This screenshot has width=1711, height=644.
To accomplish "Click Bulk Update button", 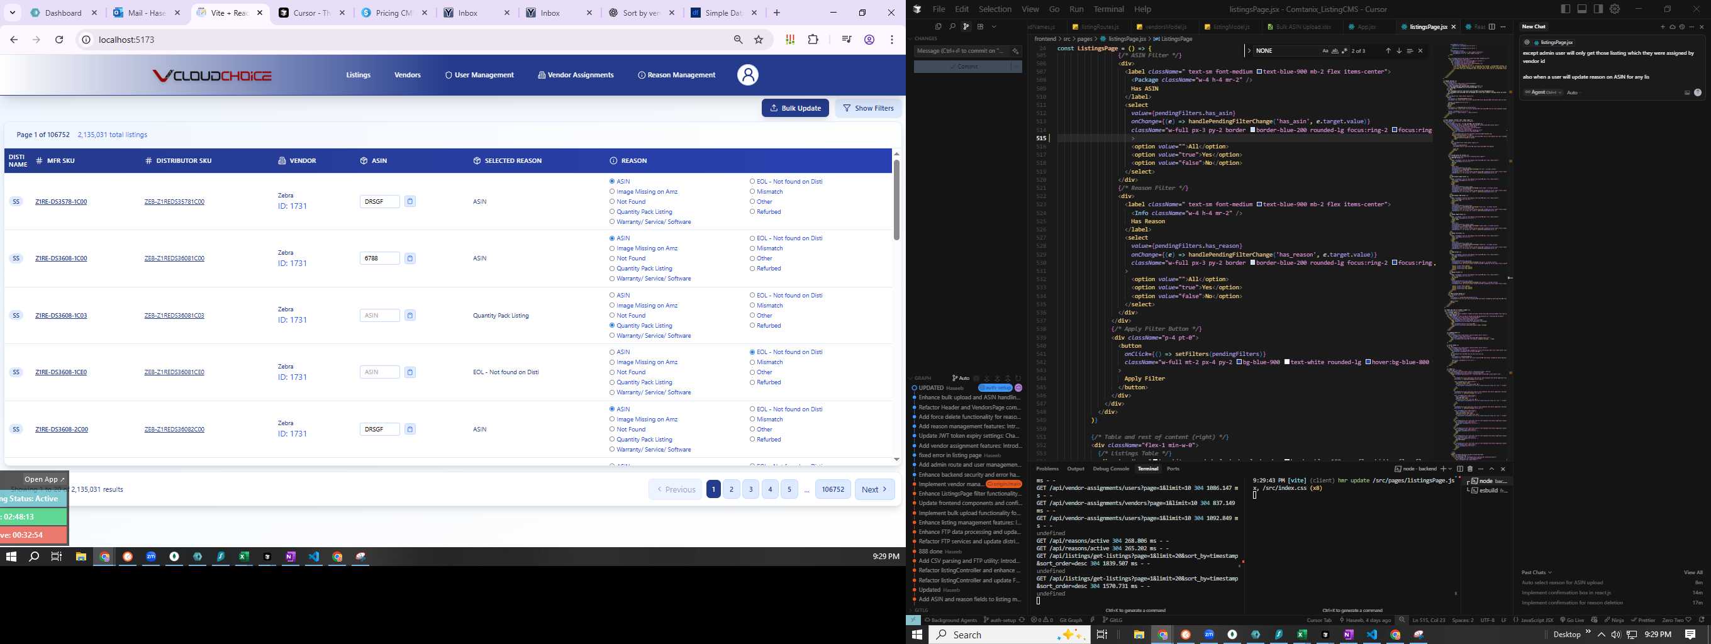I will 795,108.
